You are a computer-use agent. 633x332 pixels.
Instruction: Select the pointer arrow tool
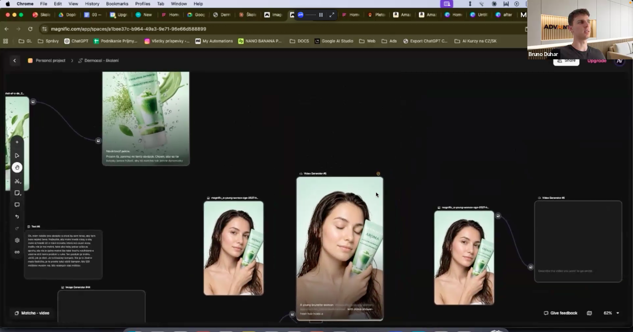(x=17, y=156)
